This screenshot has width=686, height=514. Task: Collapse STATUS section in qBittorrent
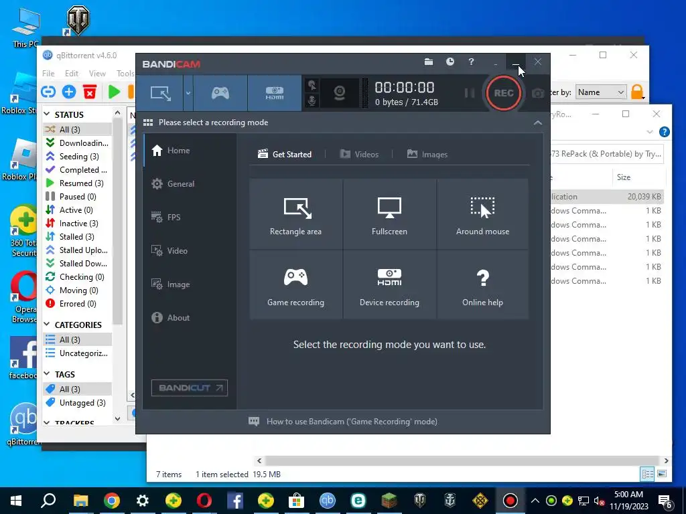[x=47, y=114]
